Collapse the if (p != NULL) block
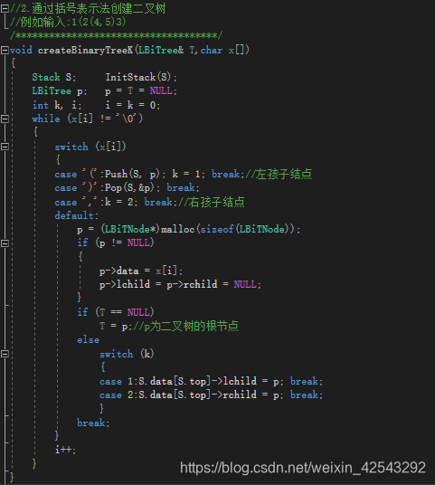435x485 pixels. (x=5, y=243)
